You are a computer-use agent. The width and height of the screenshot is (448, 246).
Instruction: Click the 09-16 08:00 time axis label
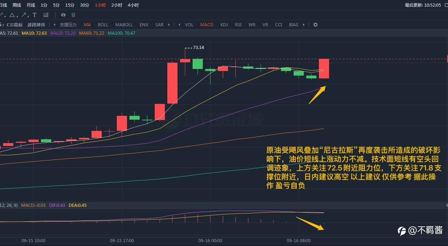pos(299,241)
